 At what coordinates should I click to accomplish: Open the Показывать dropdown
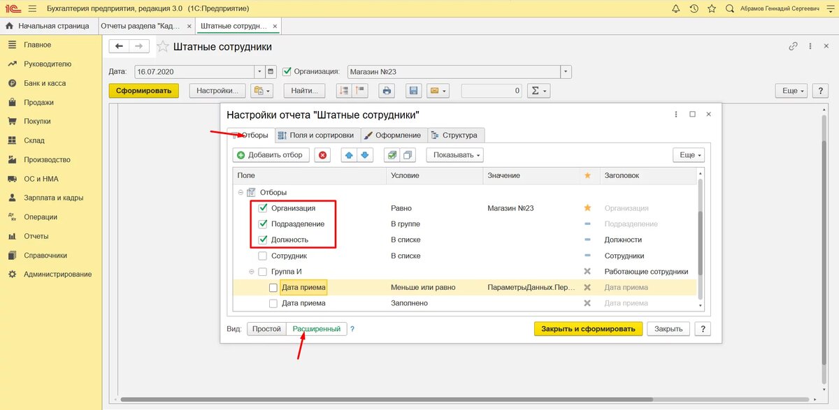[454, 155]
